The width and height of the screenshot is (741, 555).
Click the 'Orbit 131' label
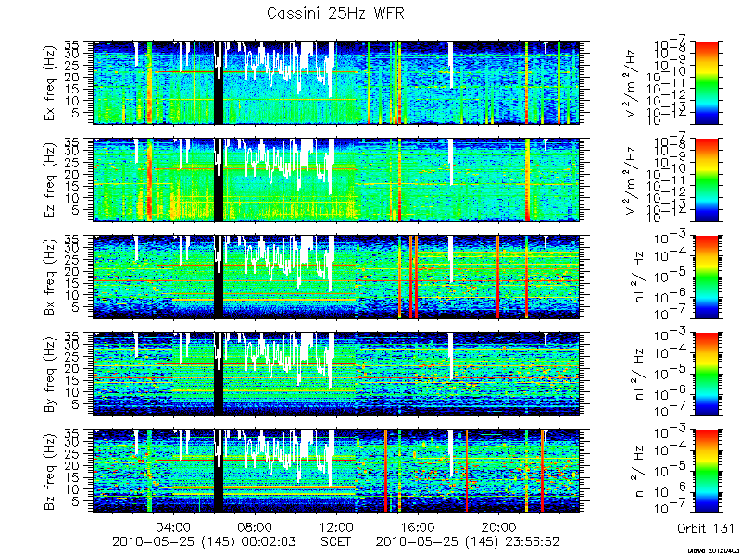(x=706, y=527)
